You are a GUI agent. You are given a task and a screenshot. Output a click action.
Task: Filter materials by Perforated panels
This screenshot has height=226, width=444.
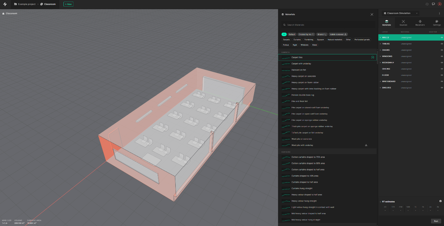362,40
